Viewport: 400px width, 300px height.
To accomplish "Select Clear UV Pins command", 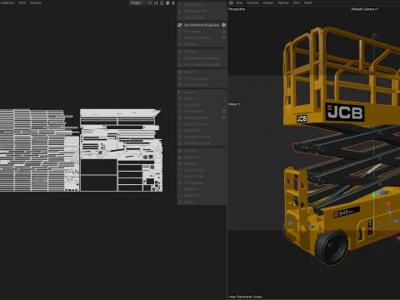I will pyautogui.click(x=202, y=17).
